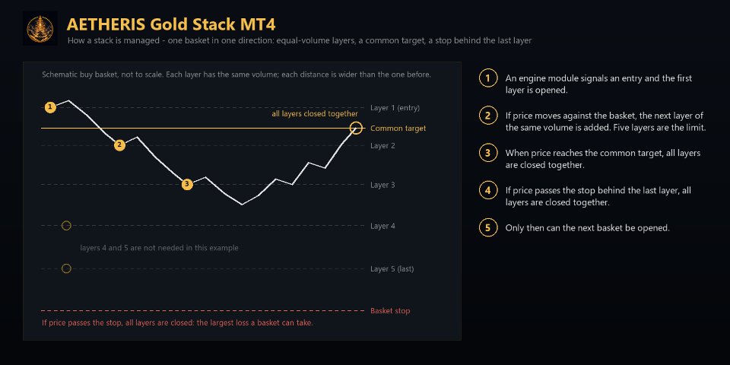Click the lowest point of the price line
Image resolution: width=730 pixels, height=365 pixels.
[x=242, y=205]
